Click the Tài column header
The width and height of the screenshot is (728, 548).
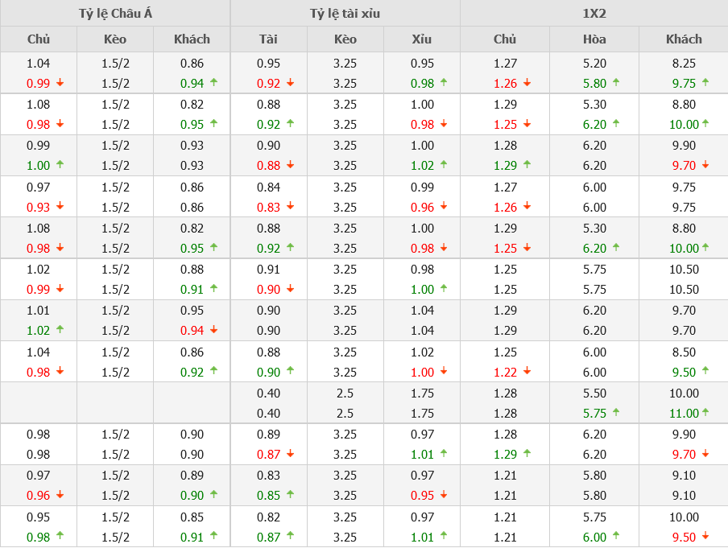point(268,39)
